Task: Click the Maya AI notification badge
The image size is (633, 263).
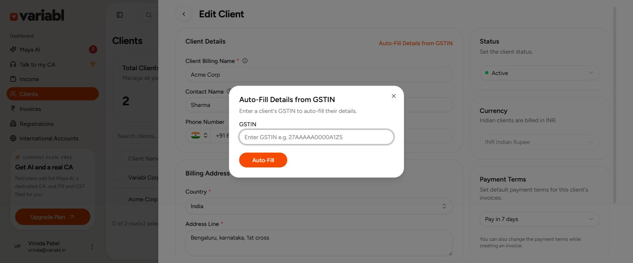Action: click(x=93, y=50)
